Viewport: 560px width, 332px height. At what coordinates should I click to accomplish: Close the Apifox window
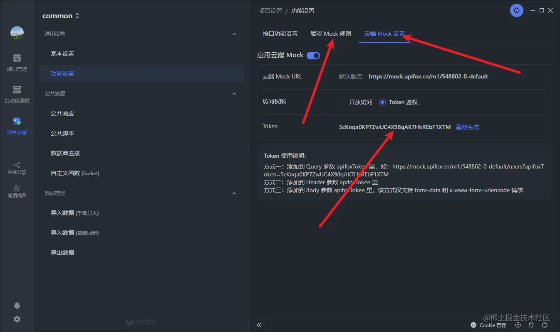click(x=550, y=11)
